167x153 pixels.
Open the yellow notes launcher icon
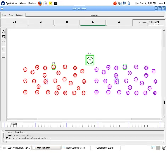[50, 3]
